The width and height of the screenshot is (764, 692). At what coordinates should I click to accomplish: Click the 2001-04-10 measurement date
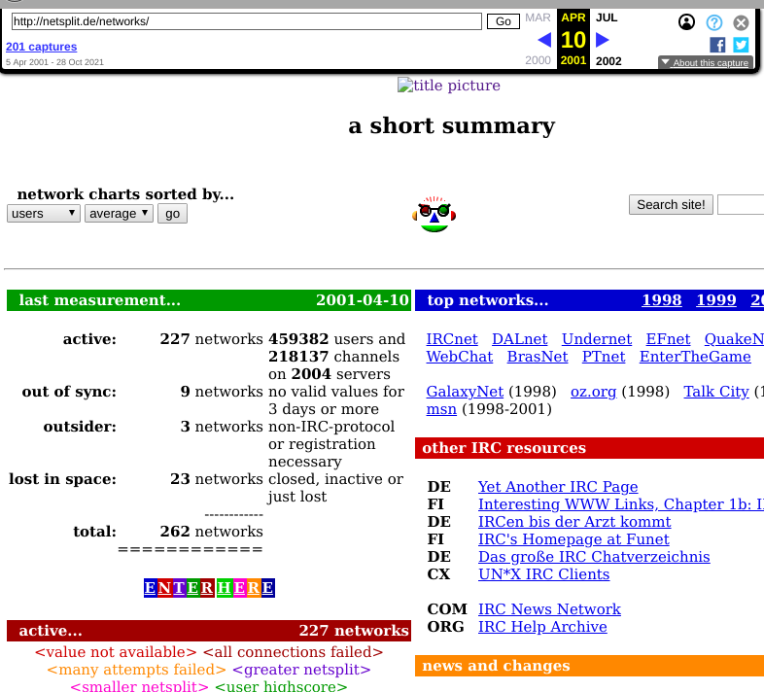(362, 300)
